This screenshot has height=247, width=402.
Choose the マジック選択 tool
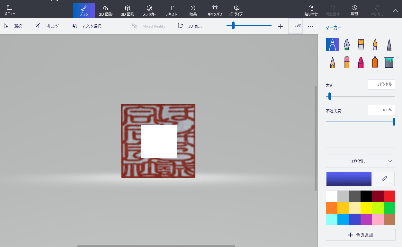[x=86, y=26]
